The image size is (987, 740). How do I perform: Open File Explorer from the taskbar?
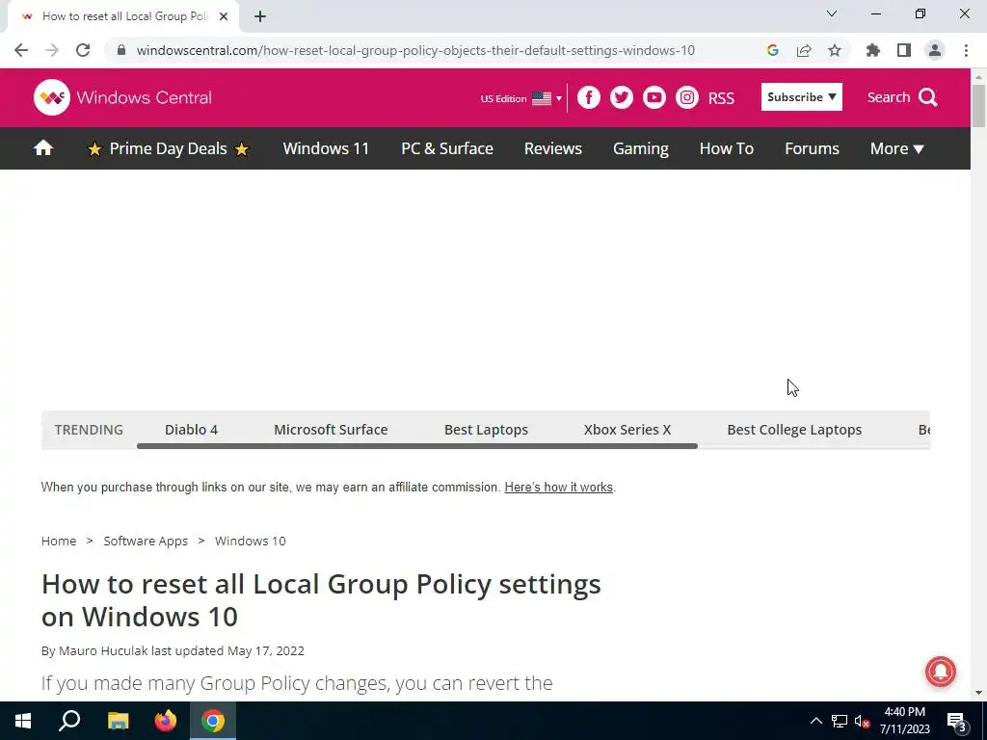tap(118, 721)
